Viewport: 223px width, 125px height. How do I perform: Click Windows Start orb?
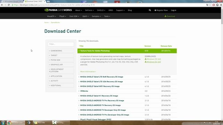tap(3, 123)
